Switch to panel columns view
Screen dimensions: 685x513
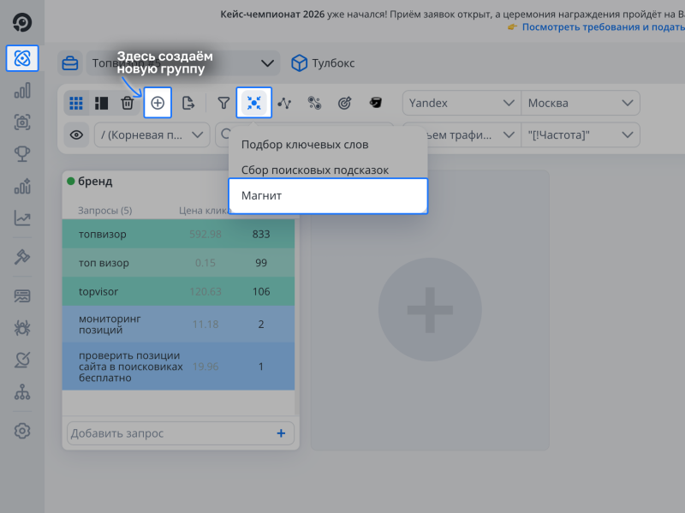coord(101,103)
